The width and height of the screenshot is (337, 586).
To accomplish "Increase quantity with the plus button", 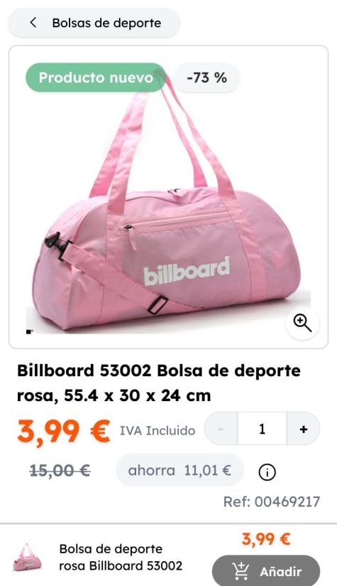I will click(x=304, y=429).
